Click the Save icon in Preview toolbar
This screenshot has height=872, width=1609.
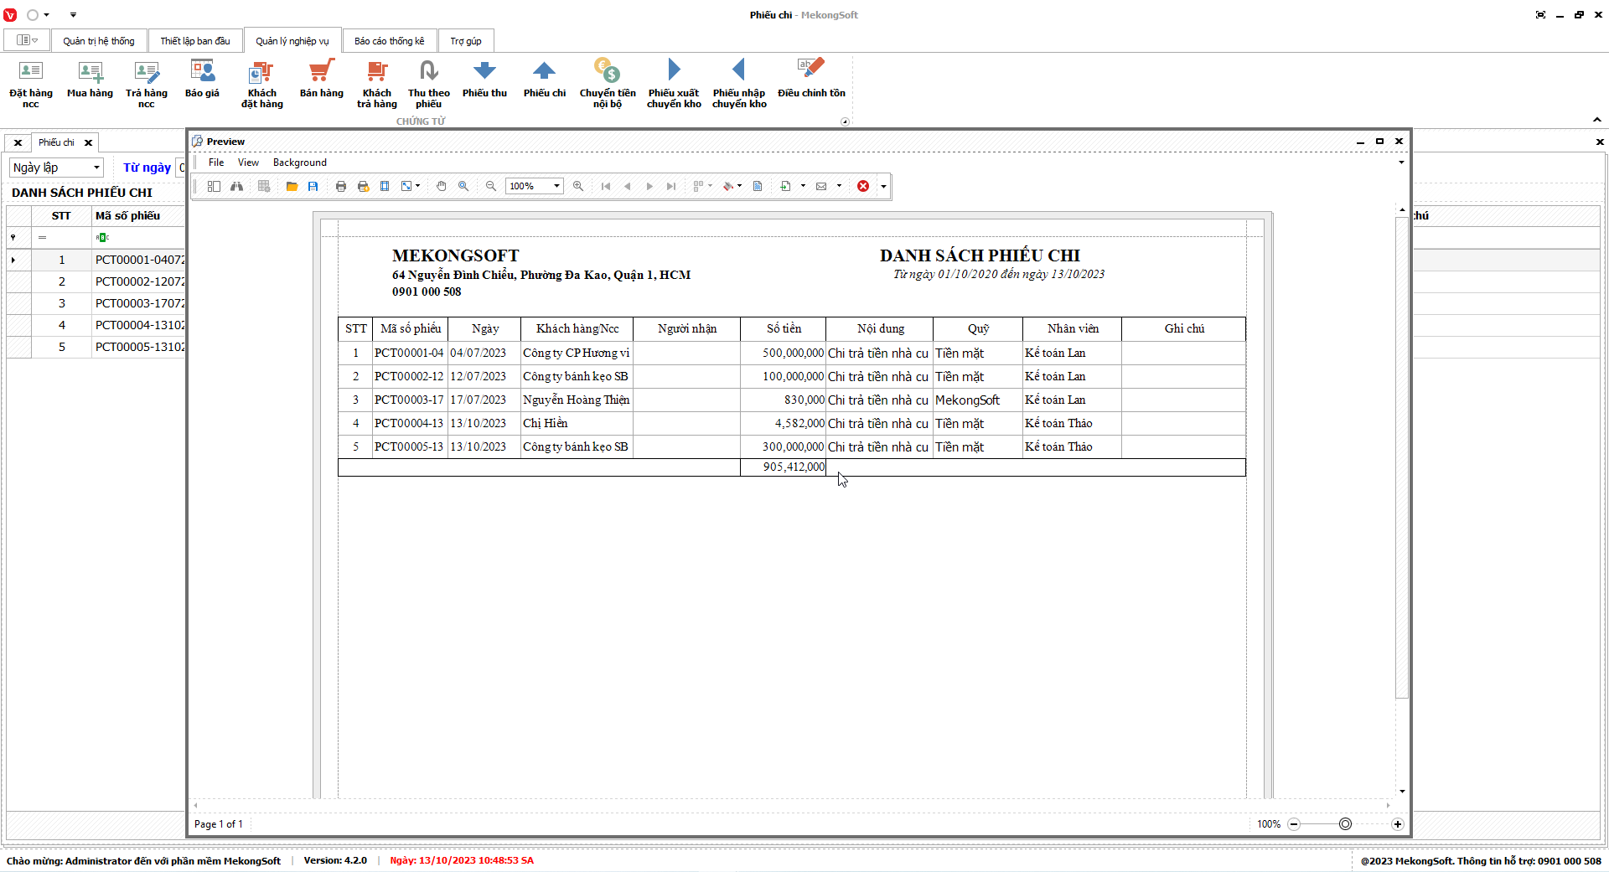pos(313,187)
